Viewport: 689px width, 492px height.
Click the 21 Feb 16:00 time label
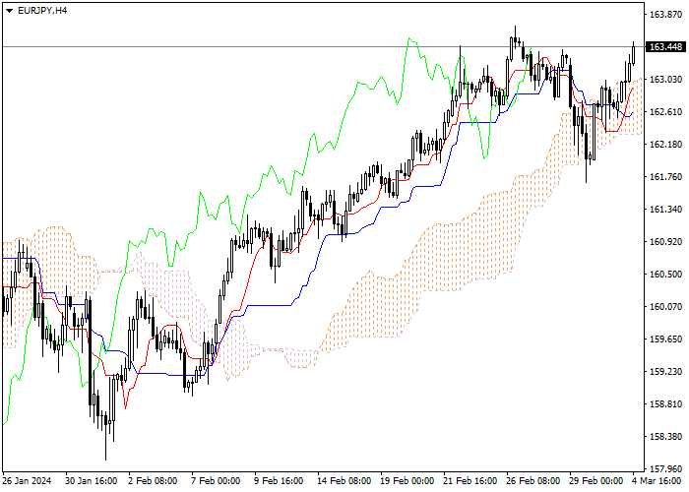coord(470,481)
